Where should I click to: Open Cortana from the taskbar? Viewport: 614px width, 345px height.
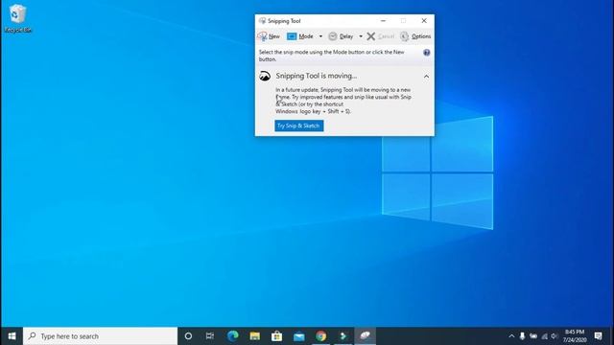(188, 336)
